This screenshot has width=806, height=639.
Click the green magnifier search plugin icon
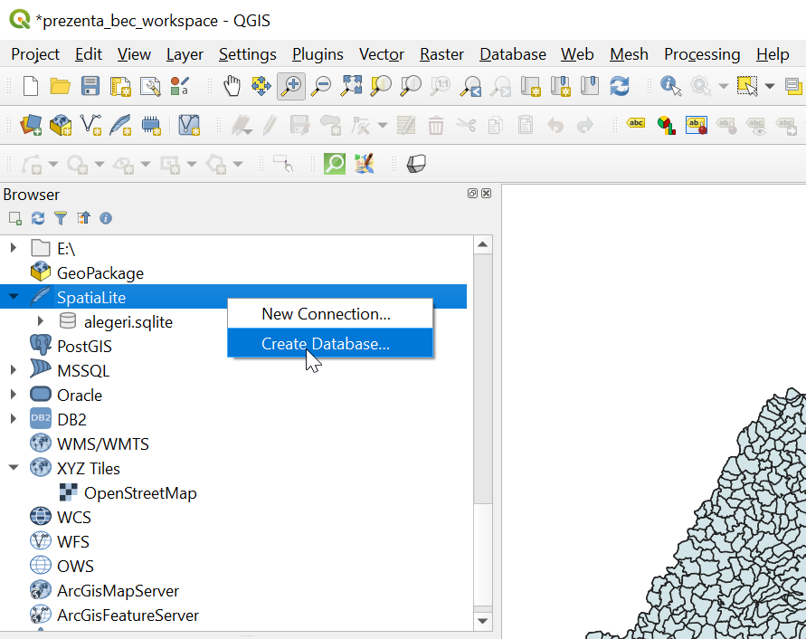click(334, 164)
